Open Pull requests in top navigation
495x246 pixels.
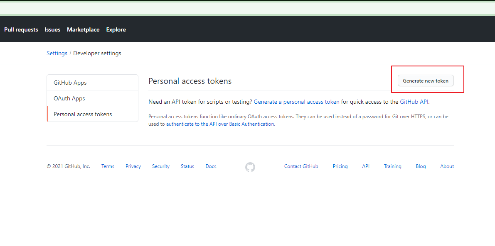21,29
